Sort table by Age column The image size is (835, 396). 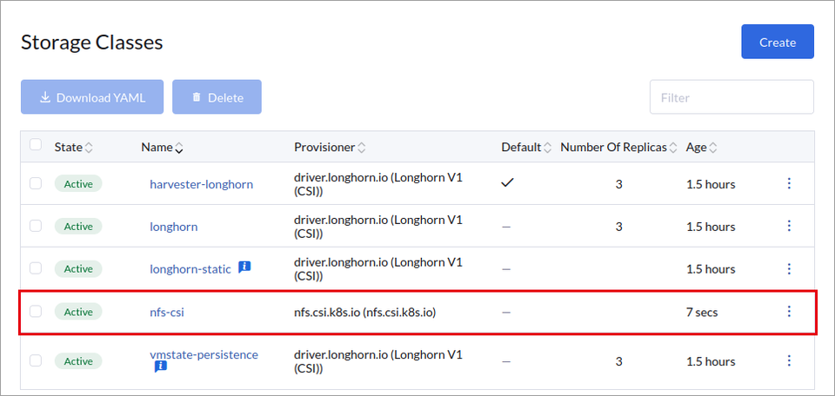click(701, 148)
